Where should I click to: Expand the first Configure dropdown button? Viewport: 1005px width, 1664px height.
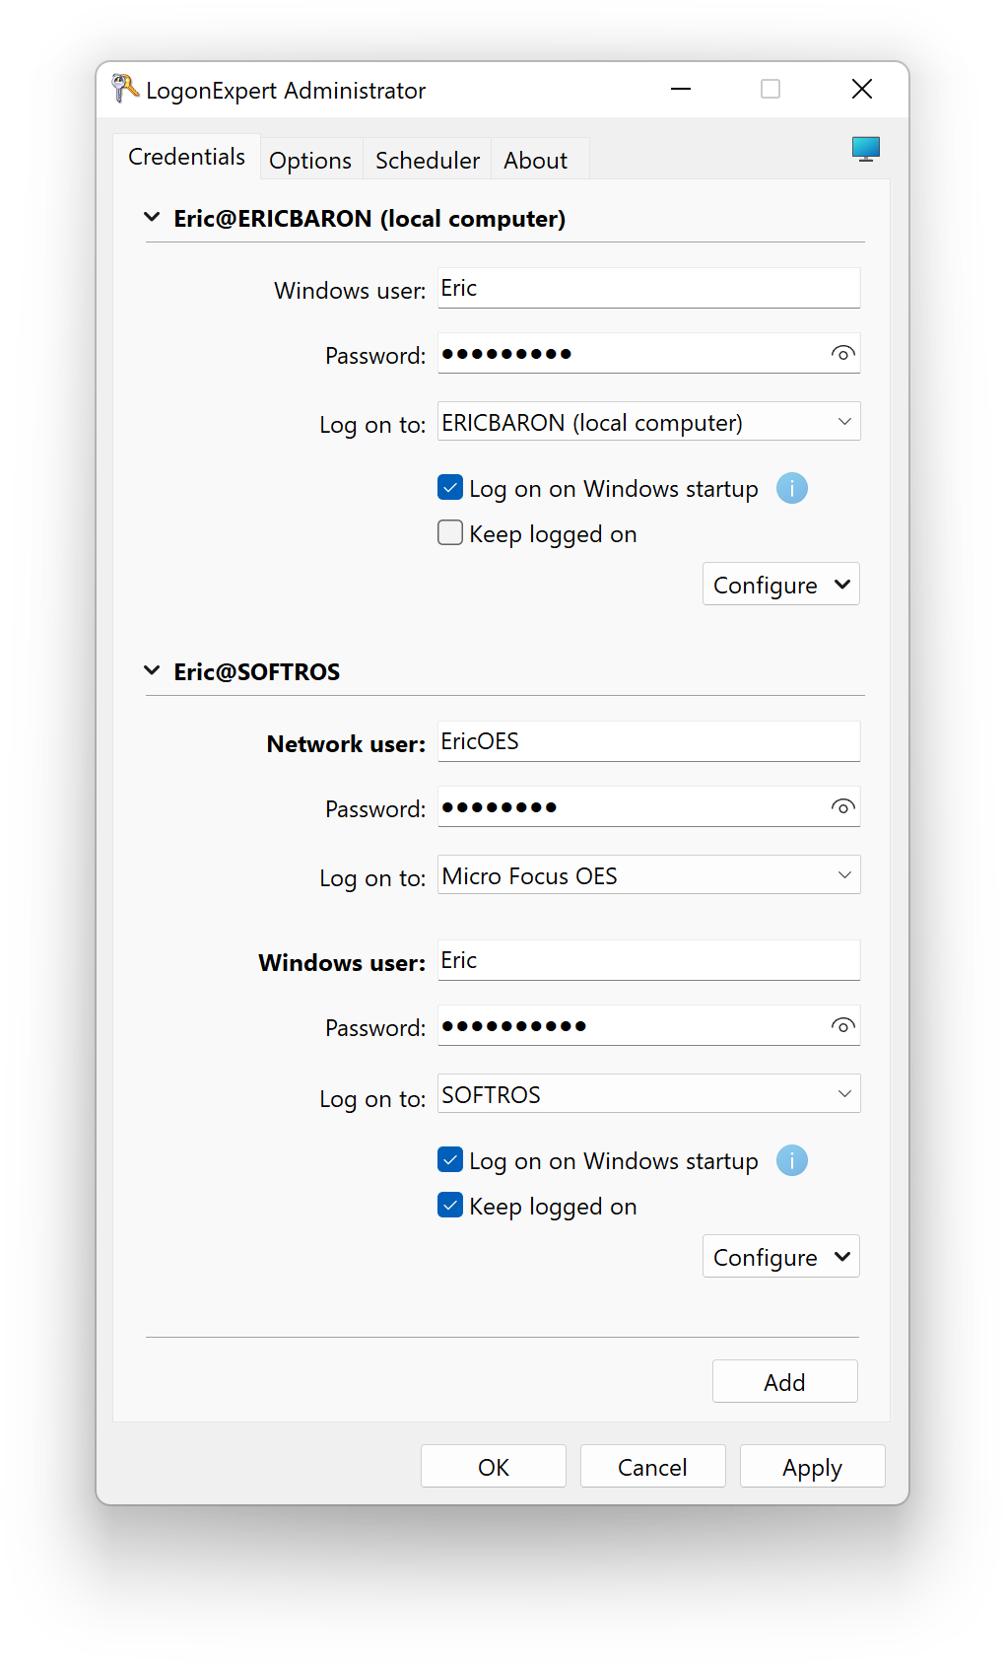coord(781,585)
